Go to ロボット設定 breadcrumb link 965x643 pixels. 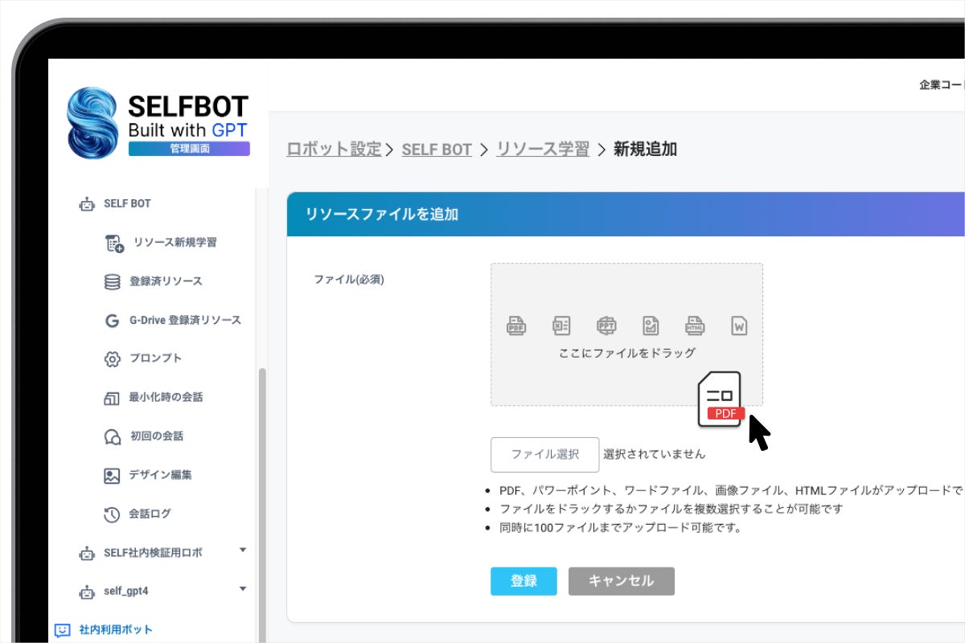[334, 149]
